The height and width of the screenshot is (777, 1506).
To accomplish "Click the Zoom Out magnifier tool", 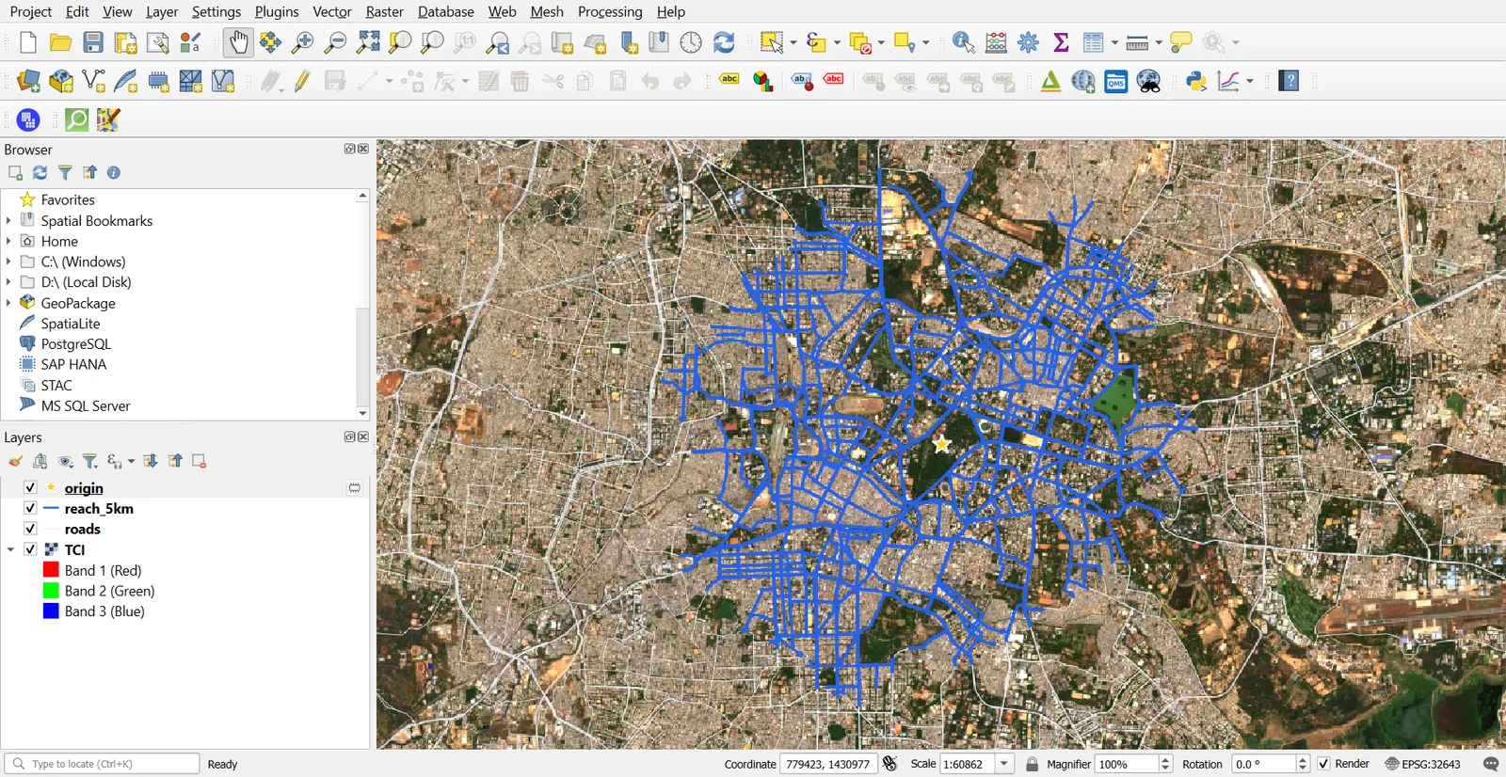I will [335, 42].
